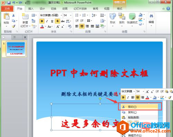Click the Arrange (排列) icon
The height and width of the screenshot is (137, 173).
point(122,16)
